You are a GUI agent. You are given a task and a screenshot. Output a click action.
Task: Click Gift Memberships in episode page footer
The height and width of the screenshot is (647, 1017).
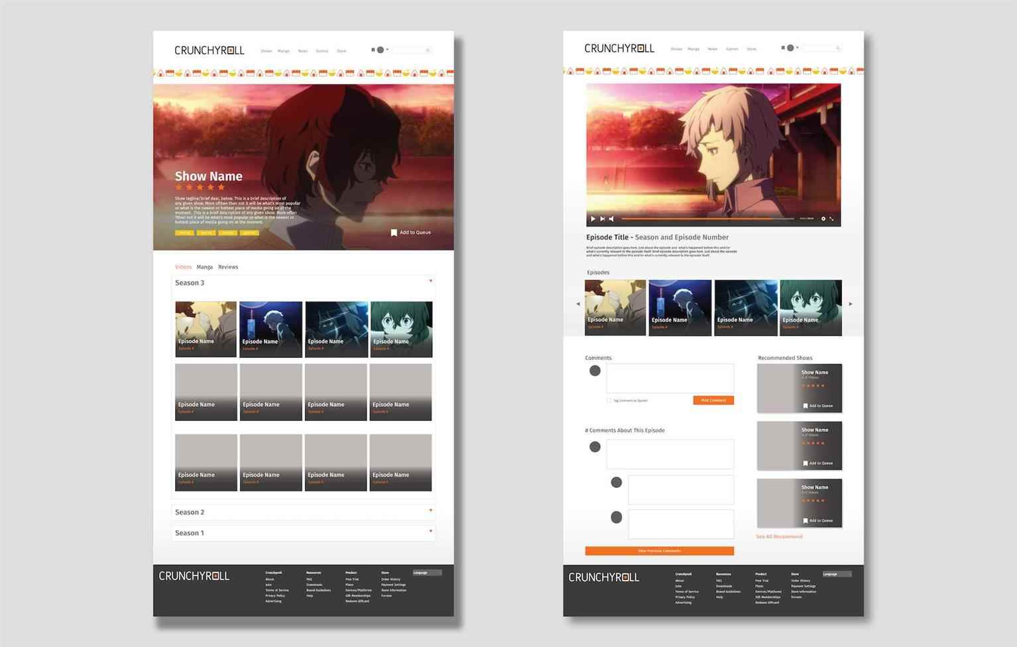point(768,597)
